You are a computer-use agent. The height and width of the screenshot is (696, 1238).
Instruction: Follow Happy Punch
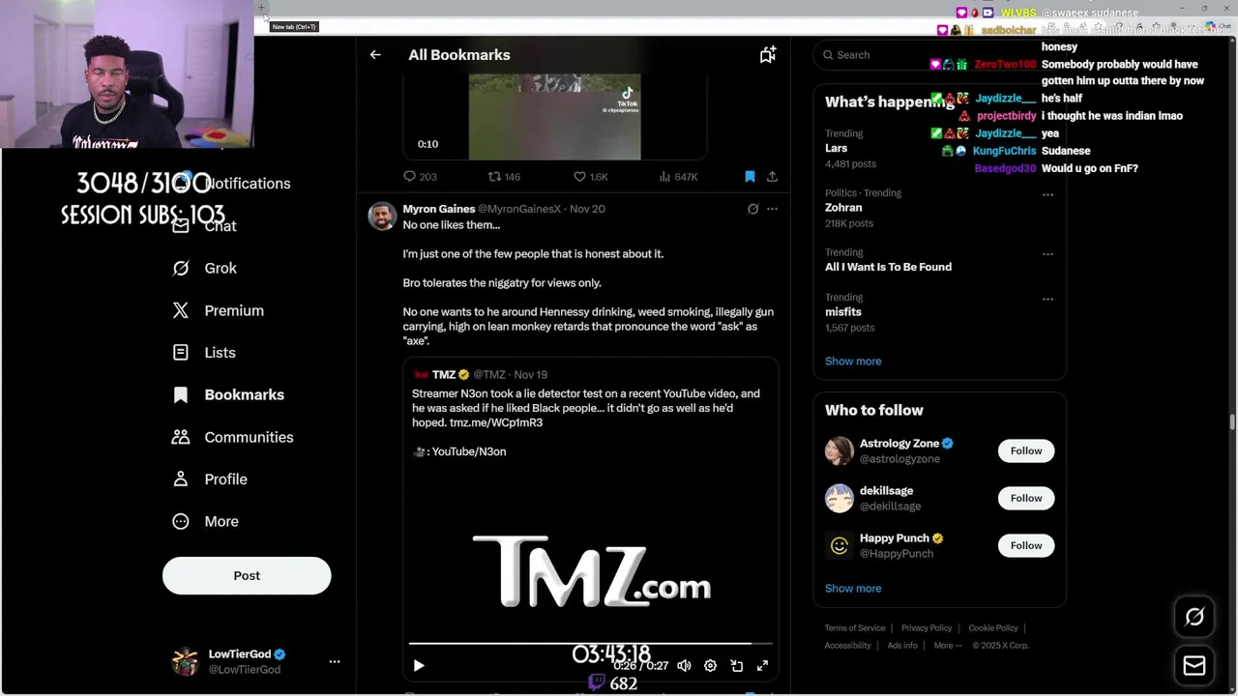click(1026, 545)
